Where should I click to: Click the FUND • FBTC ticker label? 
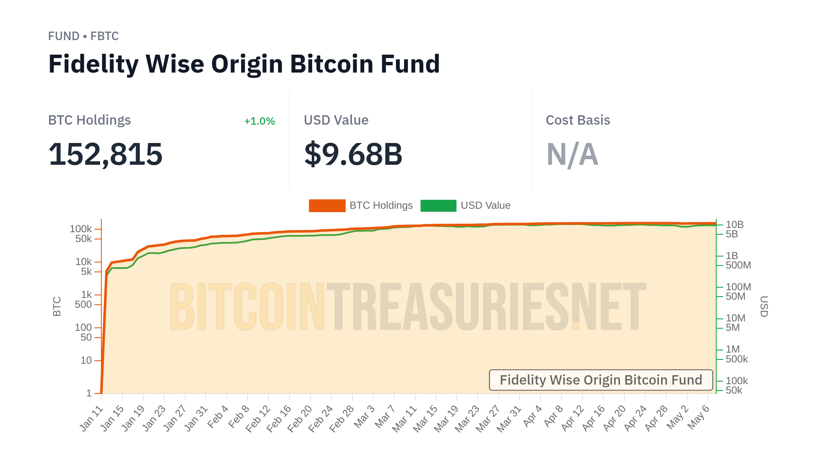coord(83,36)
